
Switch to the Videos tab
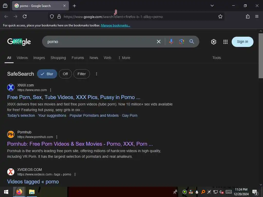pyautogui.click(x=22, y=58)
